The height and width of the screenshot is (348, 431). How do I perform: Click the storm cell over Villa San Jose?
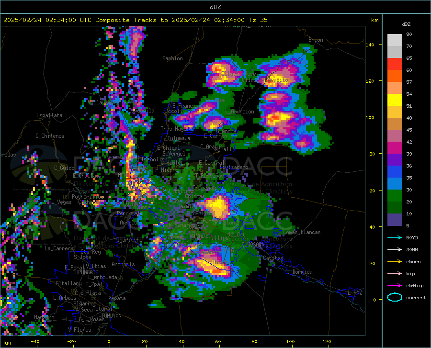click(224, 73)
